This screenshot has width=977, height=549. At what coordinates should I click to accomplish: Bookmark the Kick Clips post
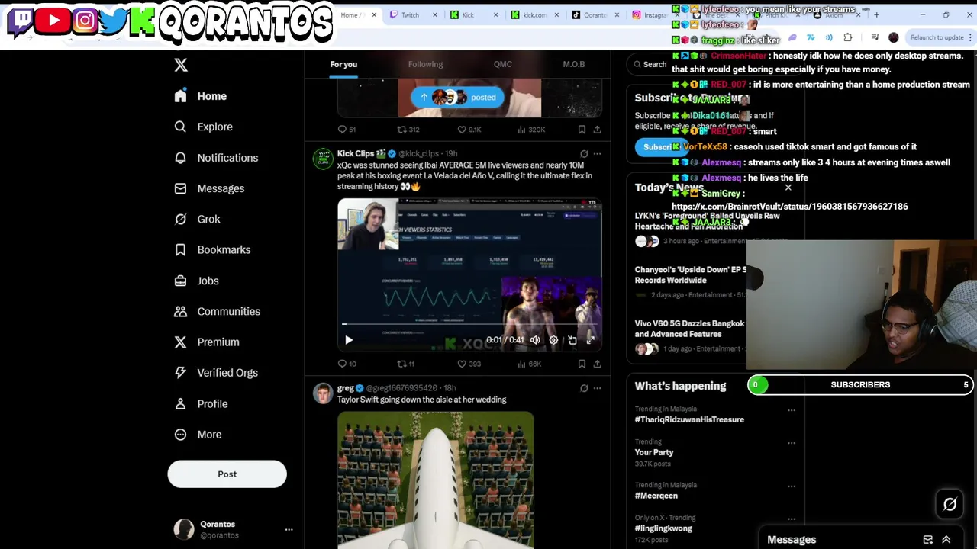pyautogui.click(x=582, y=364)
